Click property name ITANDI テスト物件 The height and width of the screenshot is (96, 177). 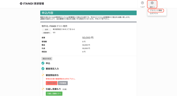click(58, 26)
